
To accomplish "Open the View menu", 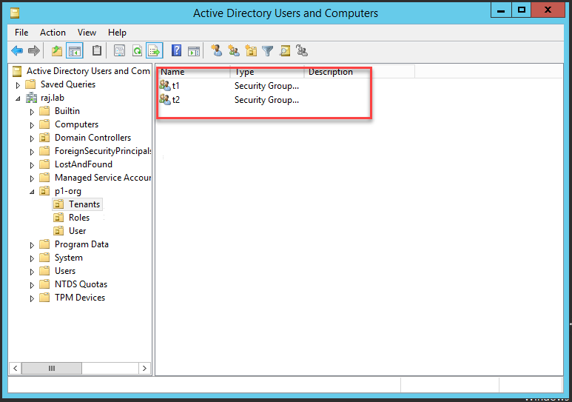I will 87,33.
